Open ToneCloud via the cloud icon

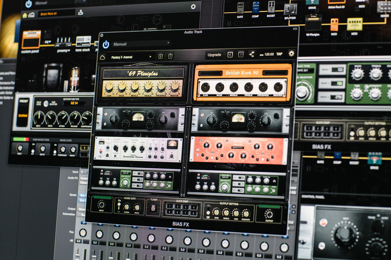(103, 58)
